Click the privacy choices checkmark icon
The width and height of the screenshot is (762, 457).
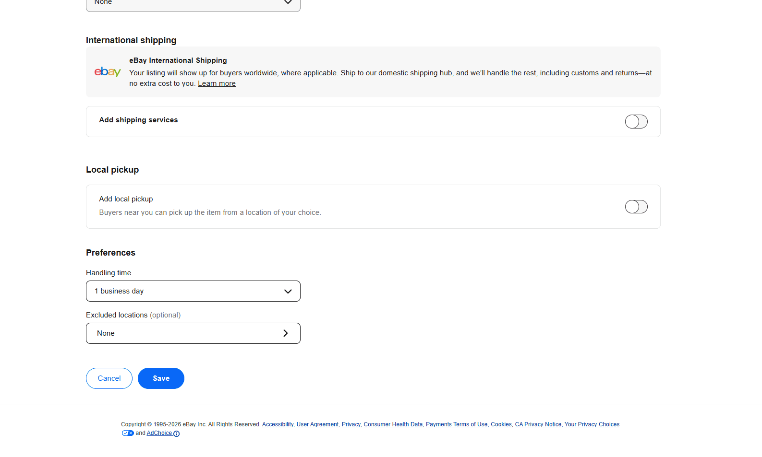[x=128, y=433]
